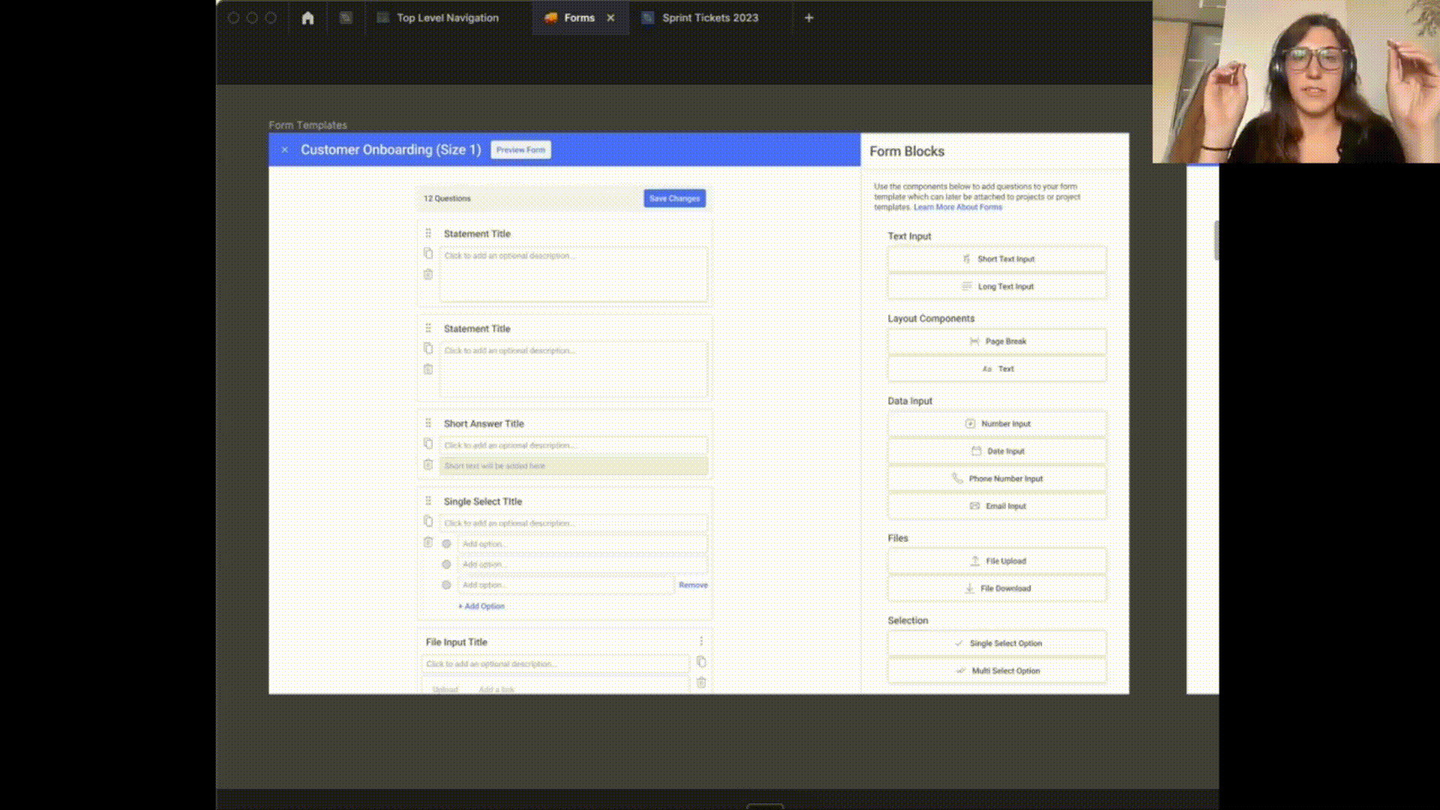Screen dimensions: 1440x810
Task: Click the Learn More About Forms link
Action: tap(958, 208)
